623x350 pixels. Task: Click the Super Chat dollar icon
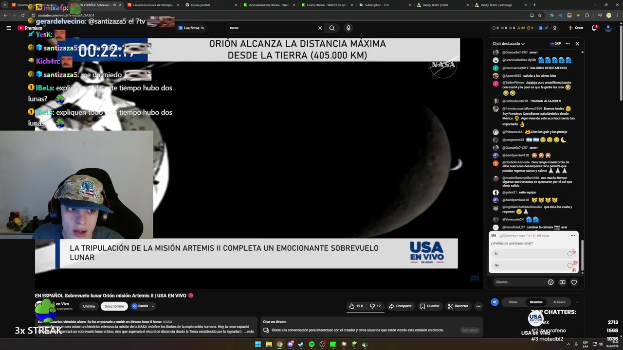562,282
